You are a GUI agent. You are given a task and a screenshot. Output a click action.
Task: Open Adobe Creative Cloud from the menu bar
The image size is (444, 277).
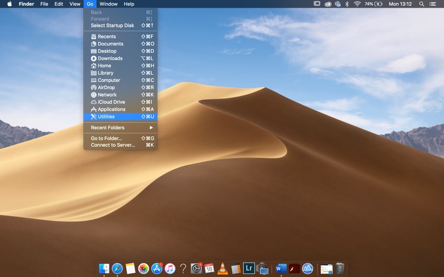(328, 4)
